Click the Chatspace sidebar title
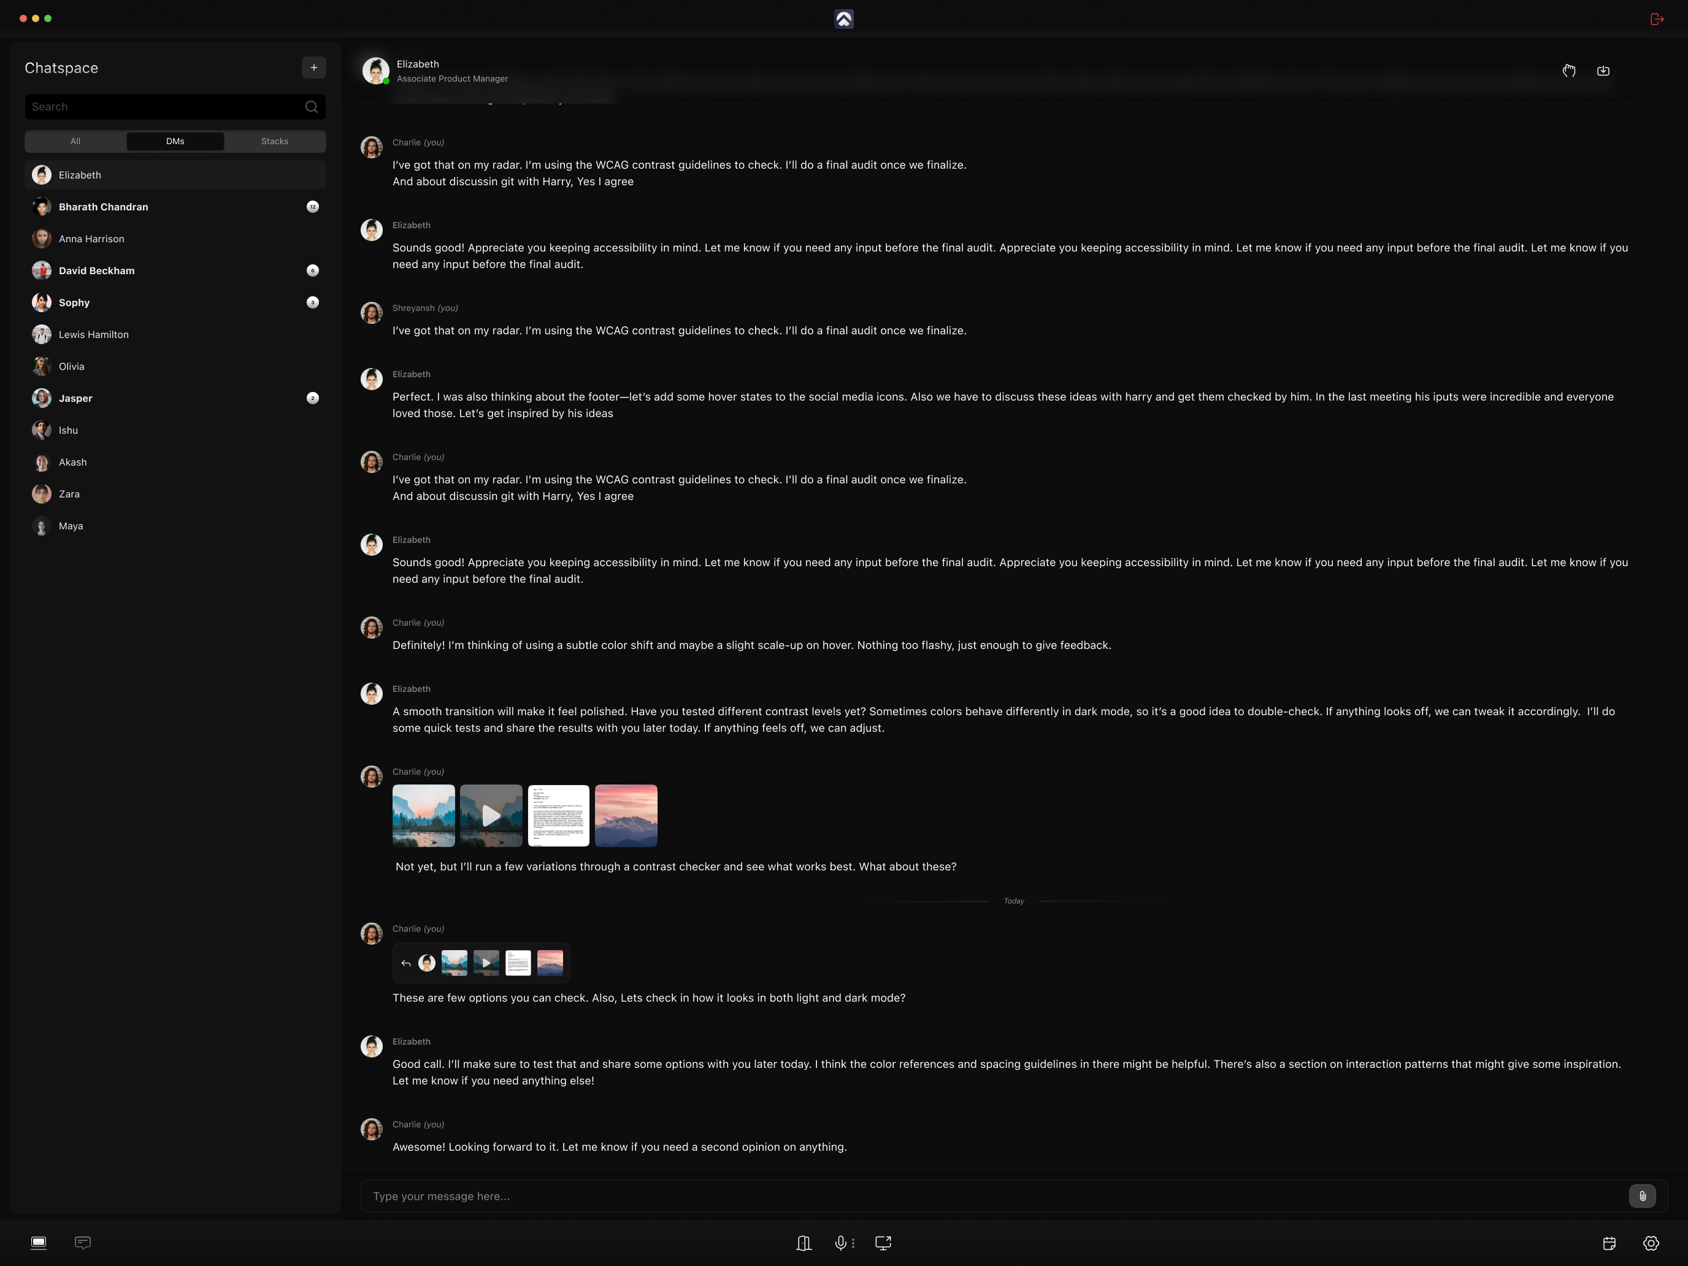Viewport: 1688px width, 1266px height. (x=61, y=68)
